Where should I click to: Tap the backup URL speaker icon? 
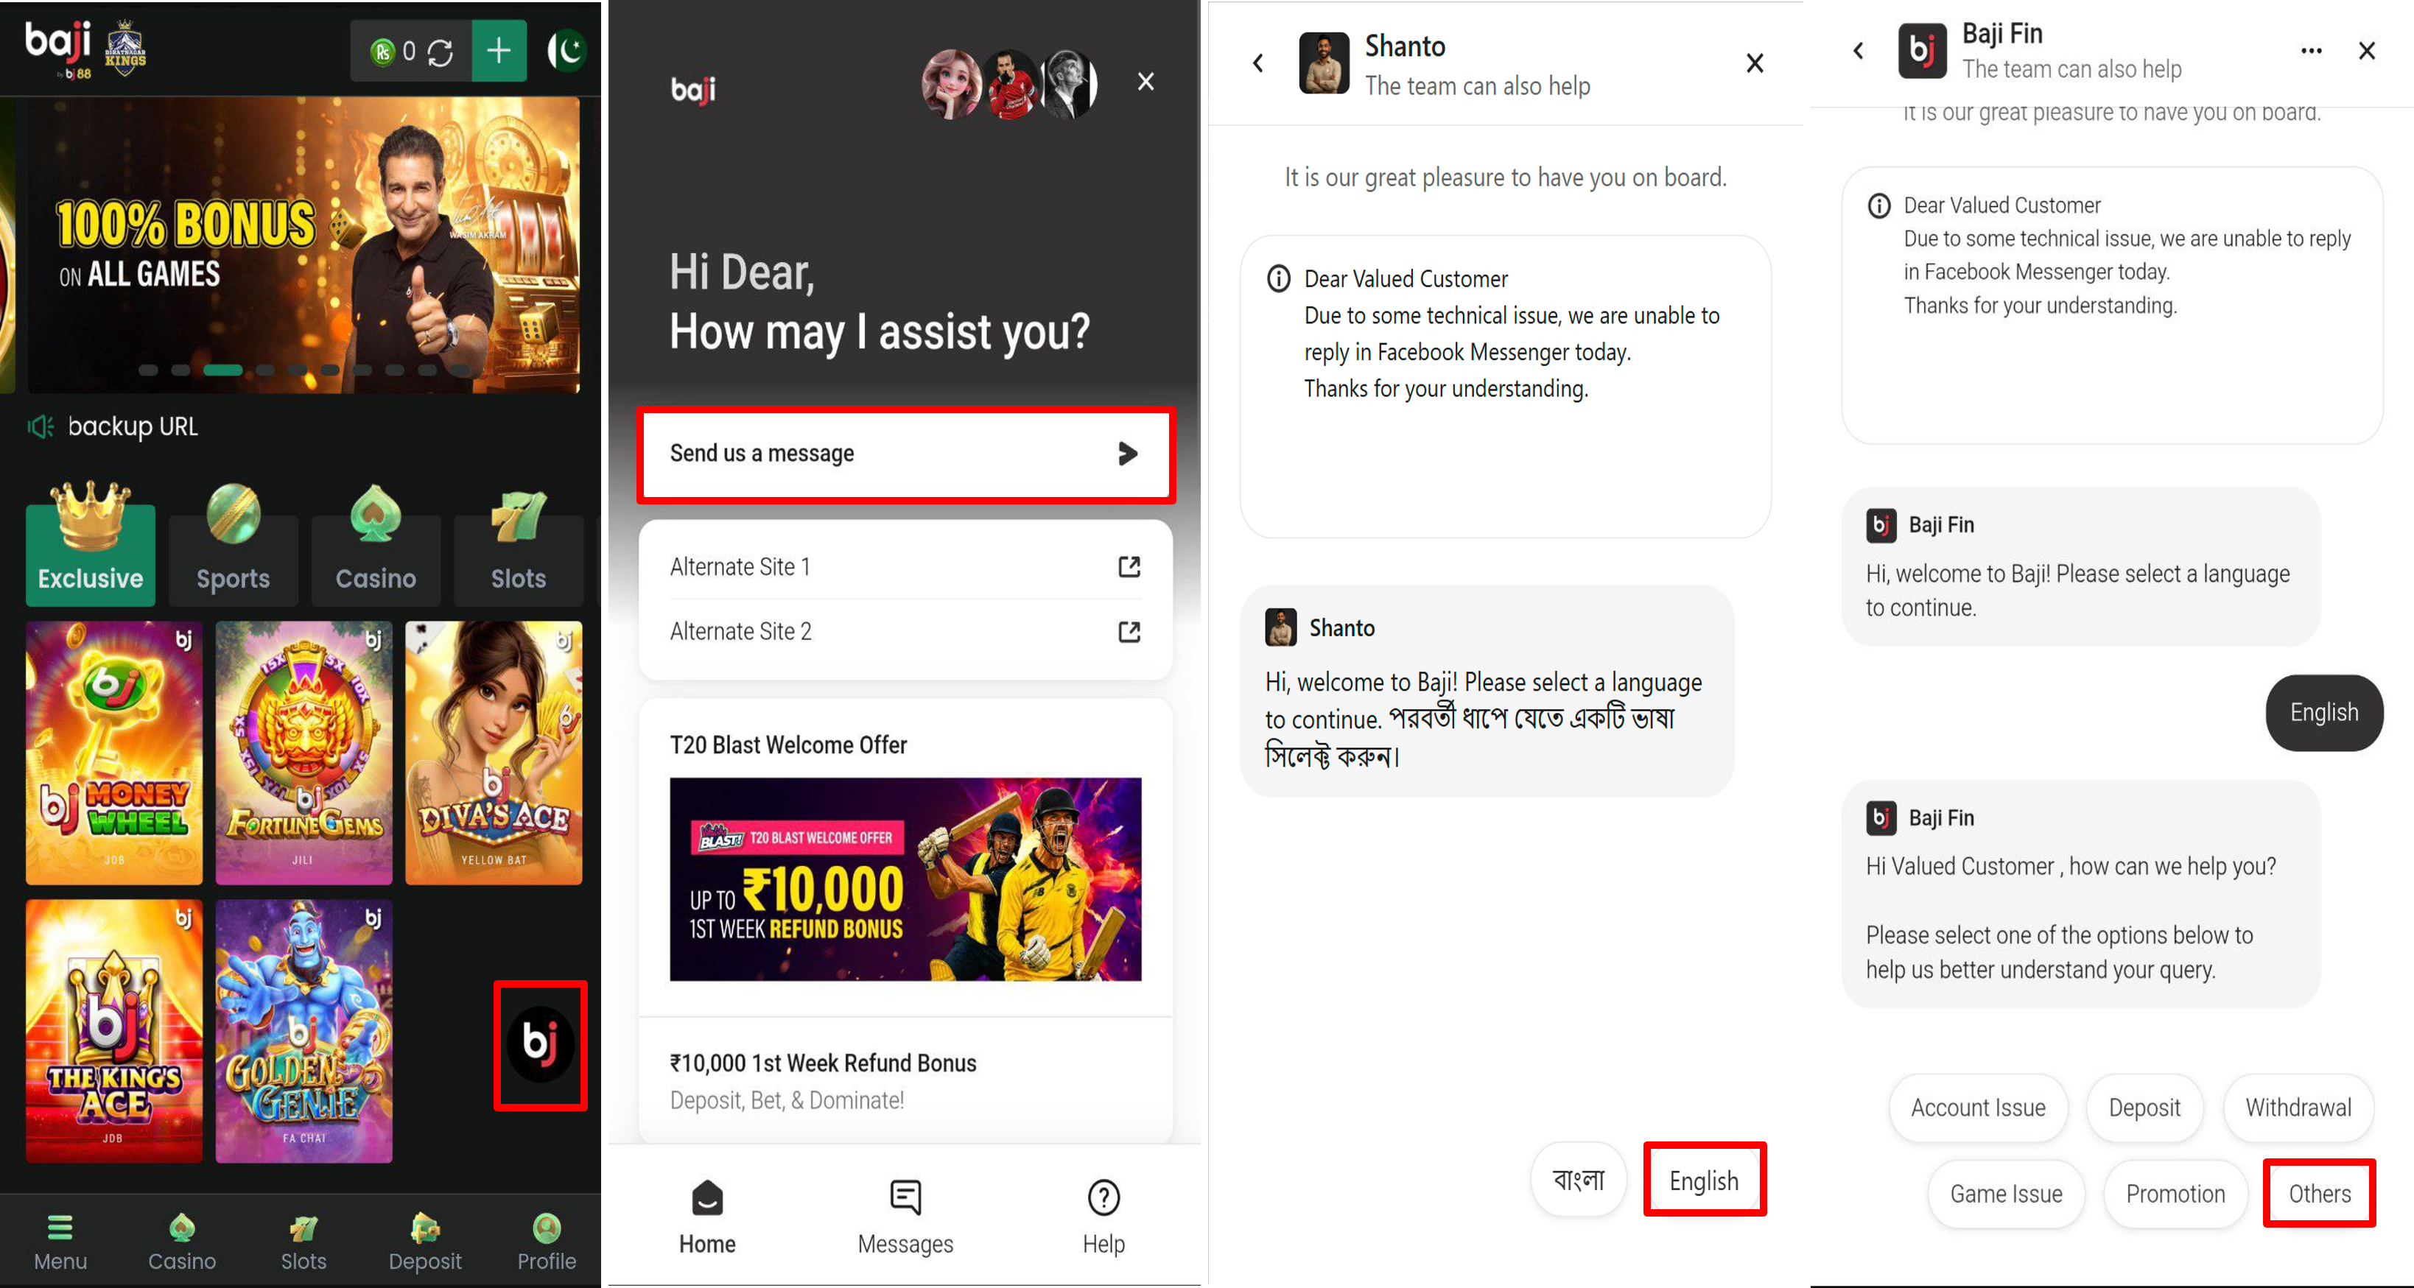point(41,427)
